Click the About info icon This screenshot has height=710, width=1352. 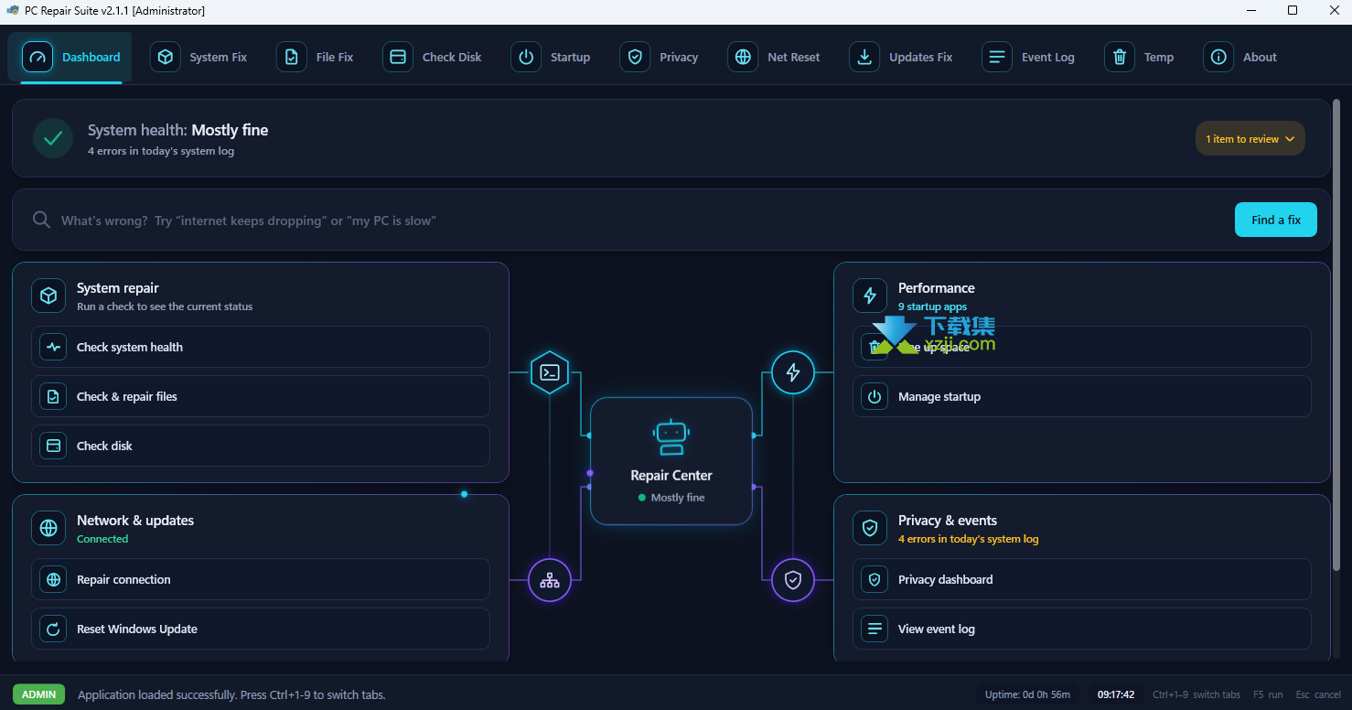[x=1218, y=57]
